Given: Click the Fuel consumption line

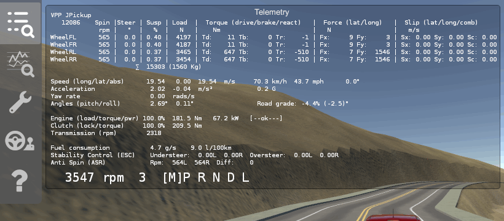Looking at the screenshot, I should pos(141,148).
